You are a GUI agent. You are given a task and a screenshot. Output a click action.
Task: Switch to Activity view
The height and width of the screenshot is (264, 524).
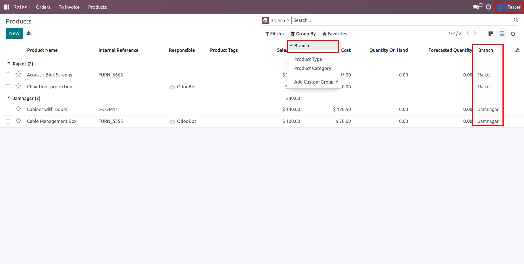pos(513,34)
